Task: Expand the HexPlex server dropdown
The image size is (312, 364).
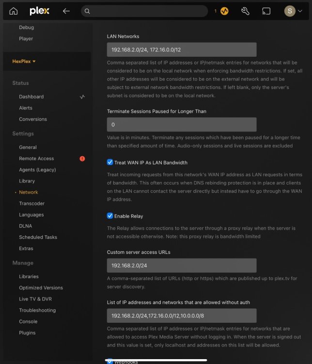Action: 24,62
